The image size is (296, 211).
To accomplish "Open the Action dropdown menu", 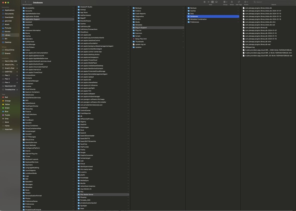I will (x=246, y=2).
